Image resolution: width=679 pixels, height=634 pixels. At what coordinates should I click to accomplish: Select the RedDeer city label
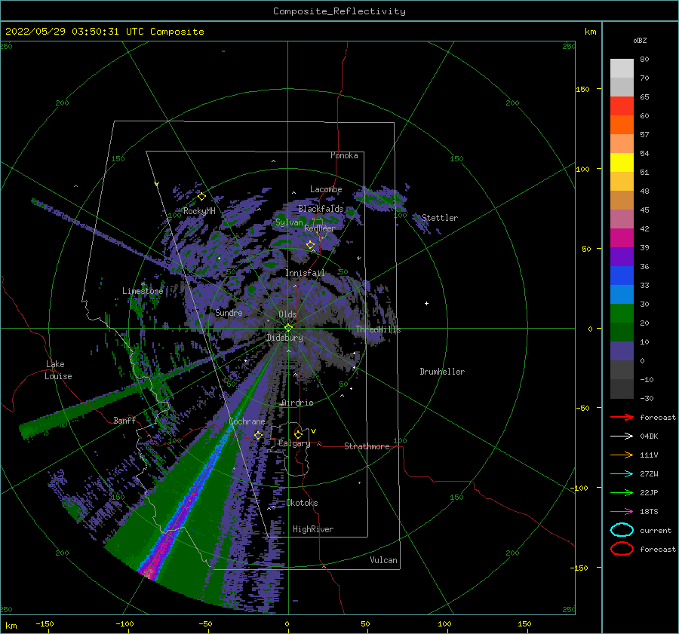click(x=320, y=228)
